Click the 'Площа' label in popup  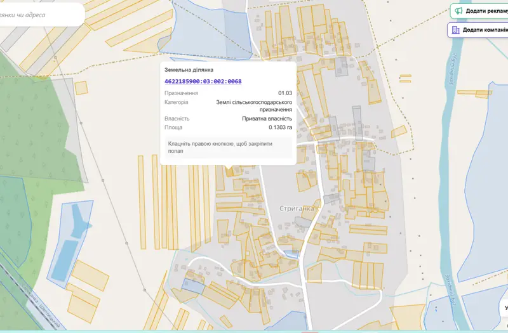pyautogui.click(x=173, y=127)
